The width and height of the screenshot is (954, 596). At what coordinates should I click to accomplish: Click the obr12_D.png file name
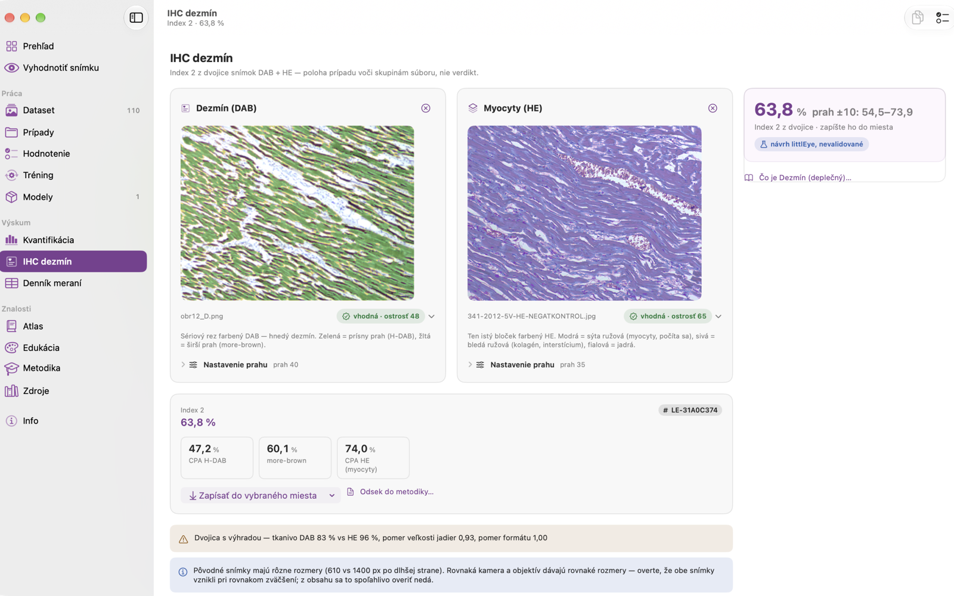click(202, 316)
